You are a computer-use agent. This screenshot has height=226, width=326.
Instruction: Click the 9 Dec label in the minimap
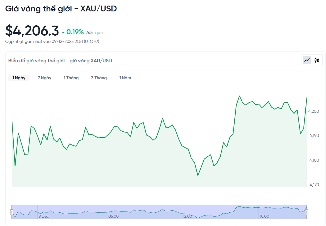click(x=44, y=216)
